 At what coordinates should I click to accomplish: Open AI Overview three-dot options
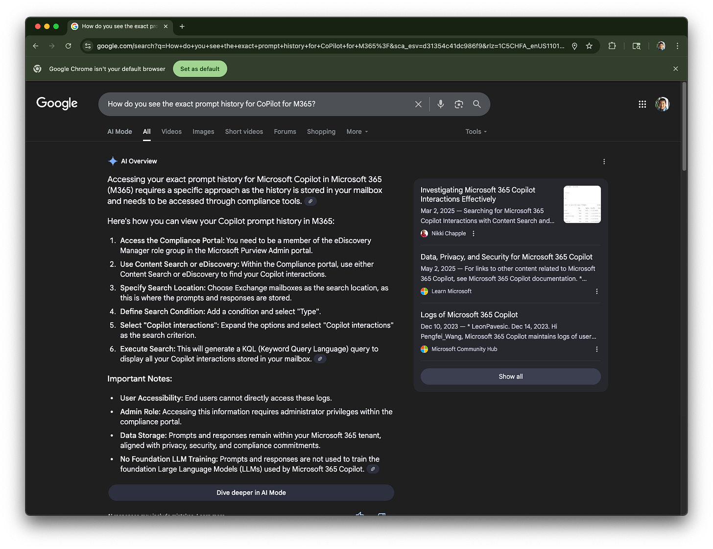pos(604,162)
